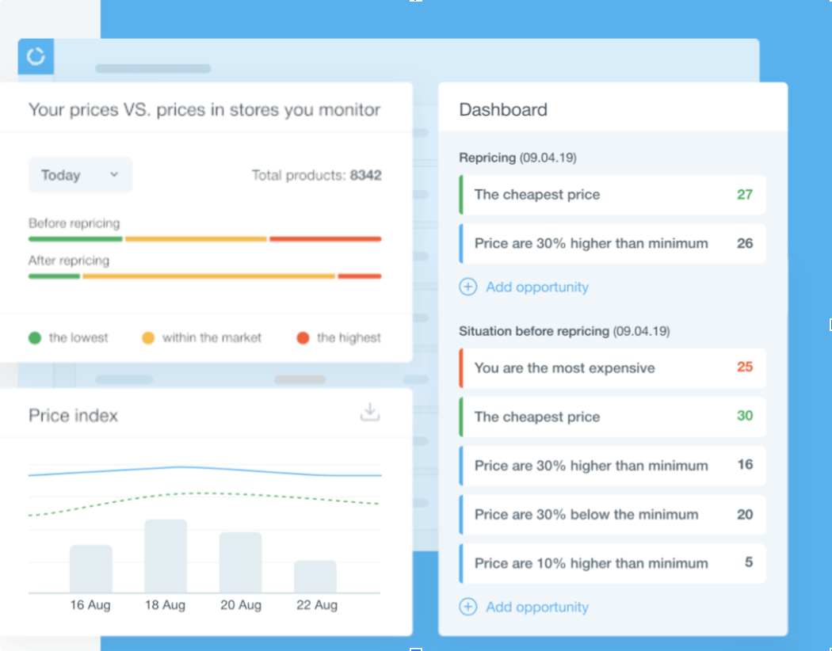Click the green indicator bar beside 'The cheapest price'
The height and width of the screenshot is (651, 832).
point(462,194)
